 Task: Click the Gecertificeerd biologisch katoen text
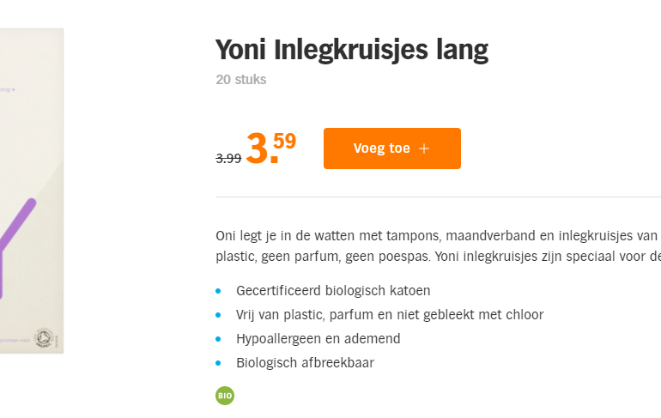click(x=333, y=291)
